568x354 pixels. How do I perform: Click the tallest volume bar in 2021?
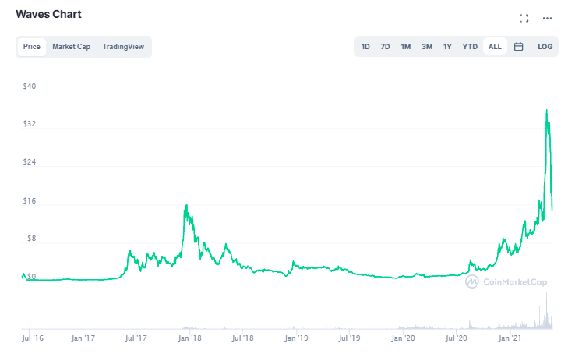click(547, 310)
